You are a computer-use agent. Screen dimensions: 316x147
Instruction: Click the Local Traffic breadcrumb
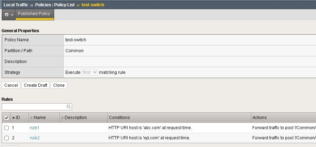[16, 5]
